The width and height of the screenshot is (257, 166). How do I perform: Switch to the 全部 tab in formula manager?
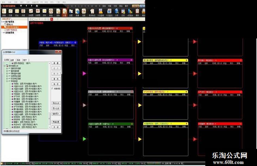12,60
